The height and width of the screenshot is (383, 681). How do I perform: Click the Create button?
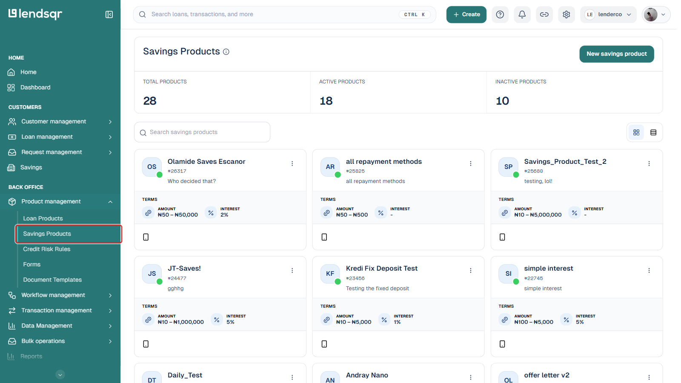pyautogui.click(x=466, y=14)
